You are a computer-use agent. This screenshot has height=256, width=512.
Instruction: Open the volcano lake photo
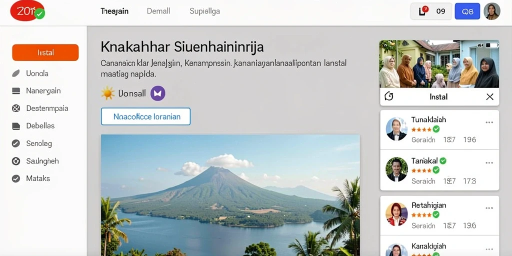click(230, 195)
